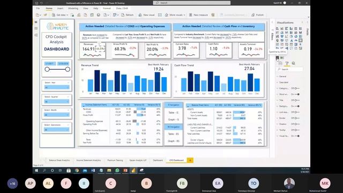Select the Pie chart visualization icon
The width and height of the screenshot is (343, 193).
(291, 36)
